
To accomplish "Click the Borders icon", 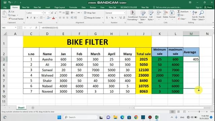I will pyautogui.click(x=41, y=18).
